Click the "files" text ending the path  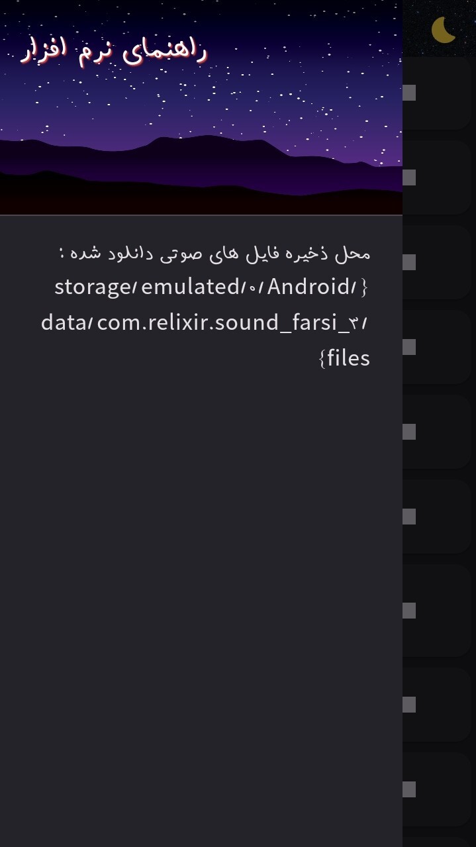pyautogui.click(x=344, y=358)
